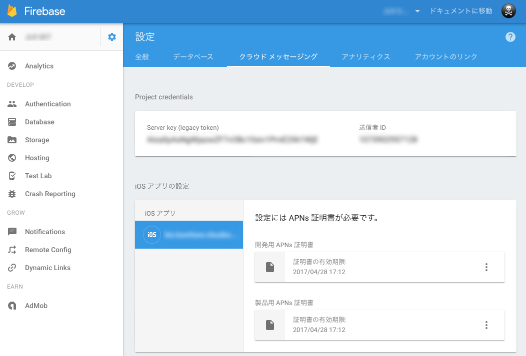Open project settings gear icon
Viewport: 526px width, 356px height.
point(112,37)
